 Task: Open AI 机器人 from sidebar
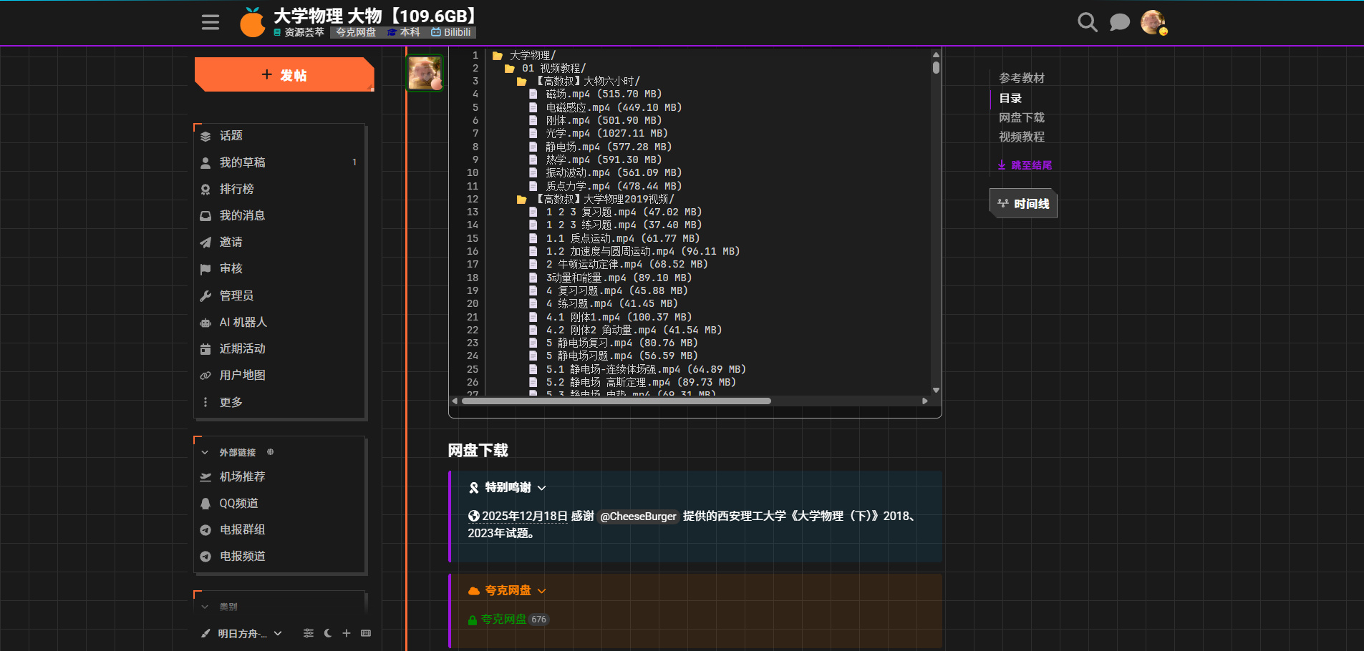tap(243, 322)
